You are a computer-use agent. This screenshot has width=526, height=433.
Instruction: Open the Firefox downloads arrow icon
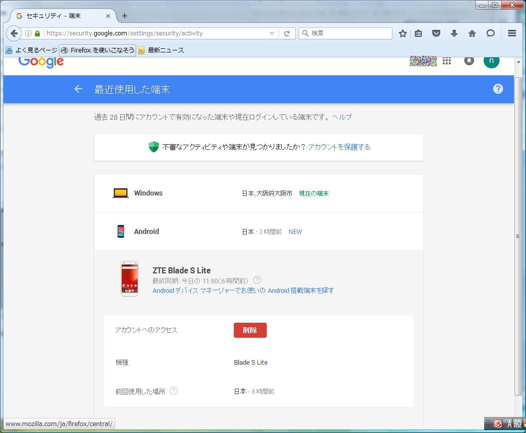(x=454, y=33)
